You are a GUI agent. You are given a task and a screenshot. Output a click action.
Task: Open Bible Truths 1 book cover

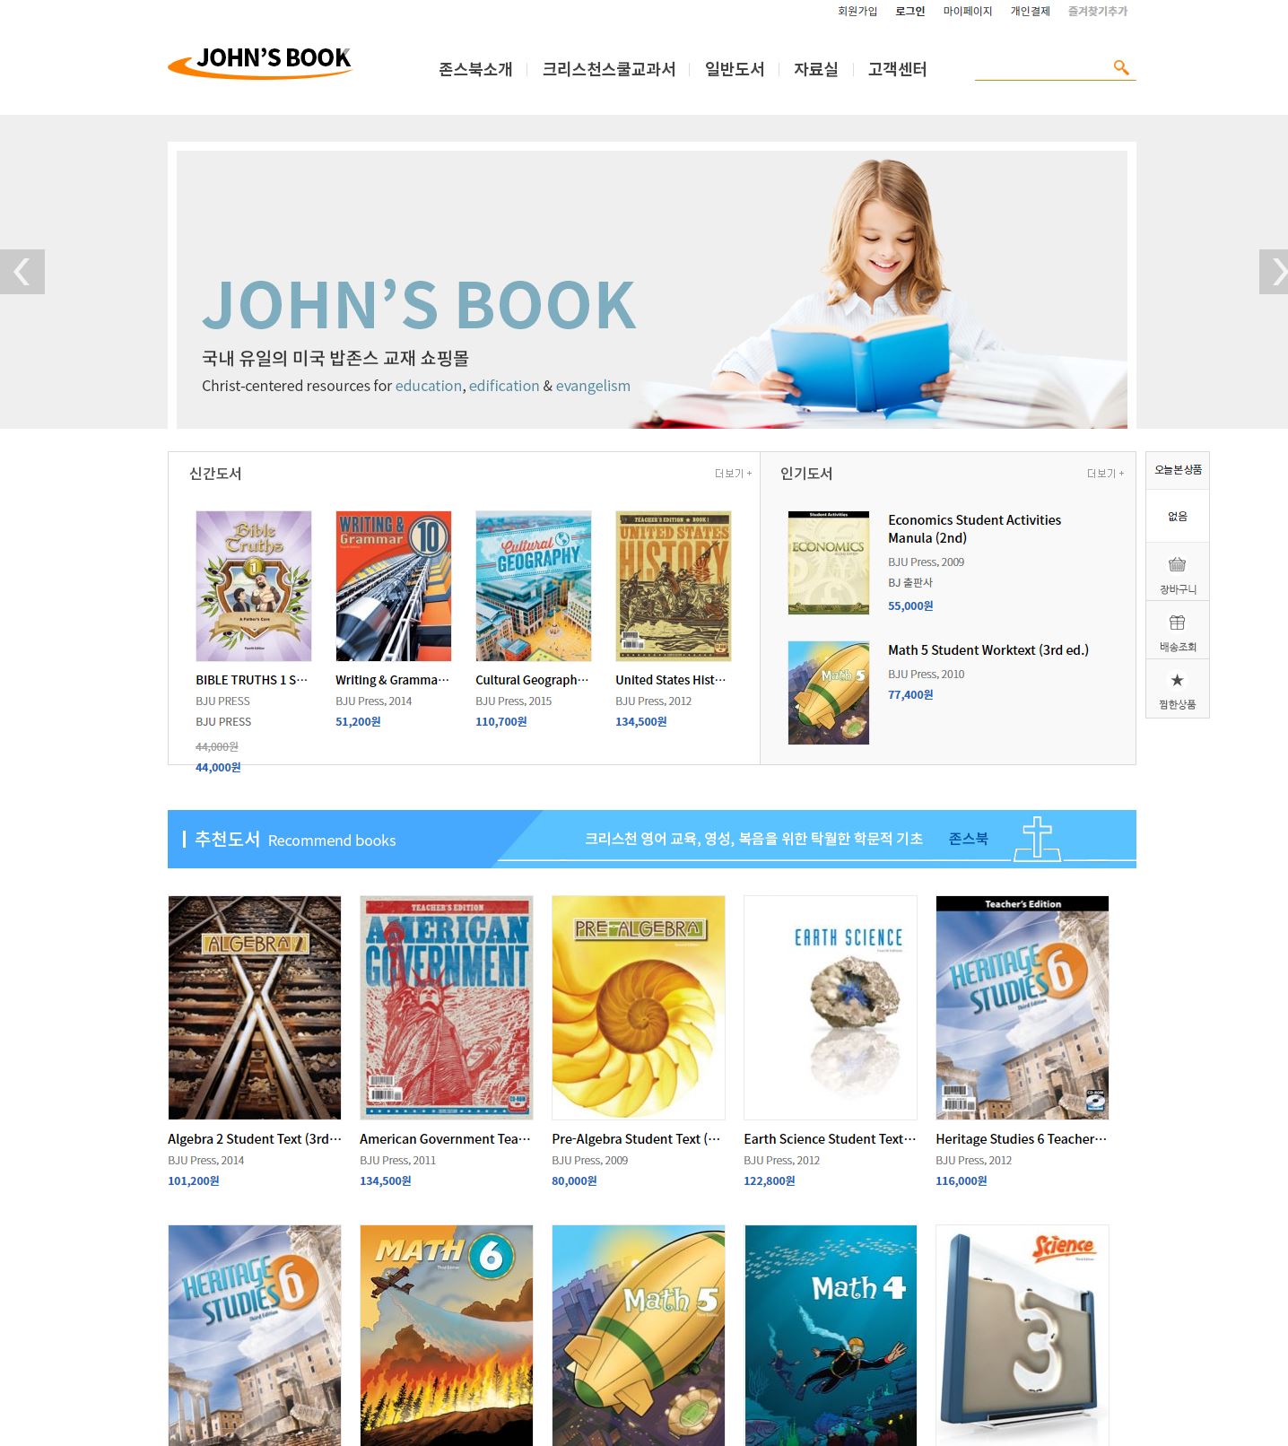(254, 586)
